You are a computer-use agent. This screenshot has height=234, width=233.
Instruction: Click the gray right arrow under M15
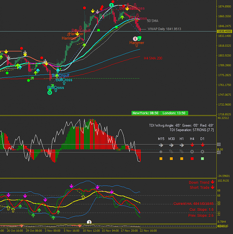(161, 145)
